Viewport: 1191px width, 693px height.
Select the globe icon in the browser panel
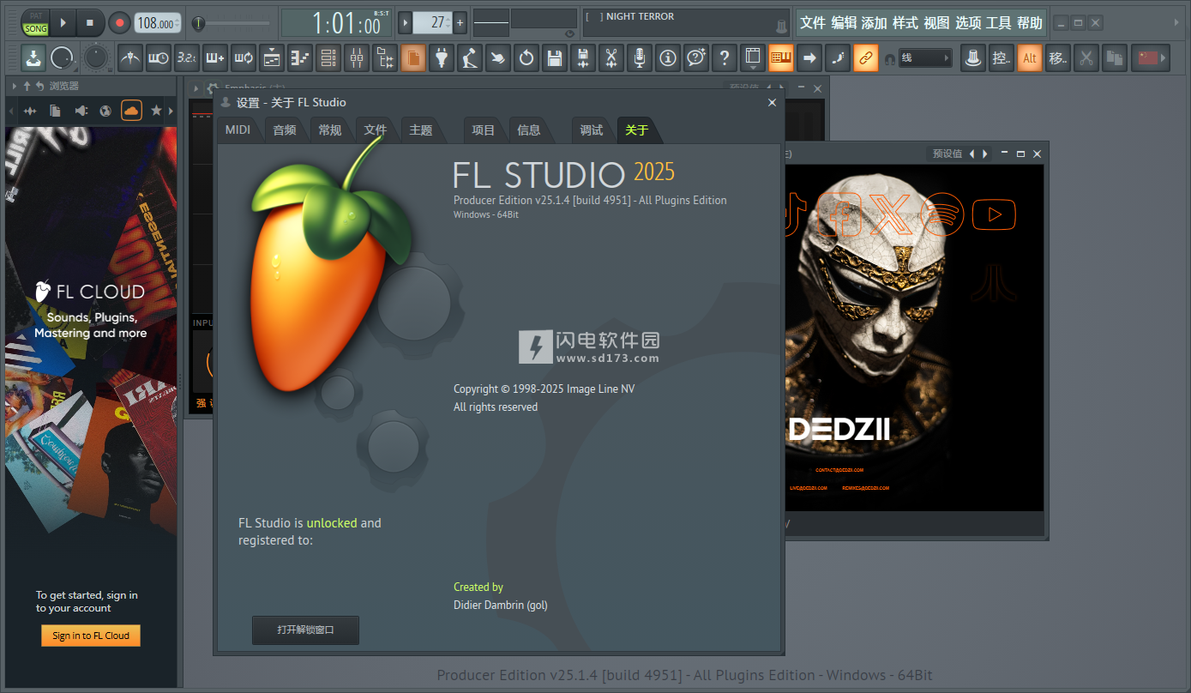[105, 111]
